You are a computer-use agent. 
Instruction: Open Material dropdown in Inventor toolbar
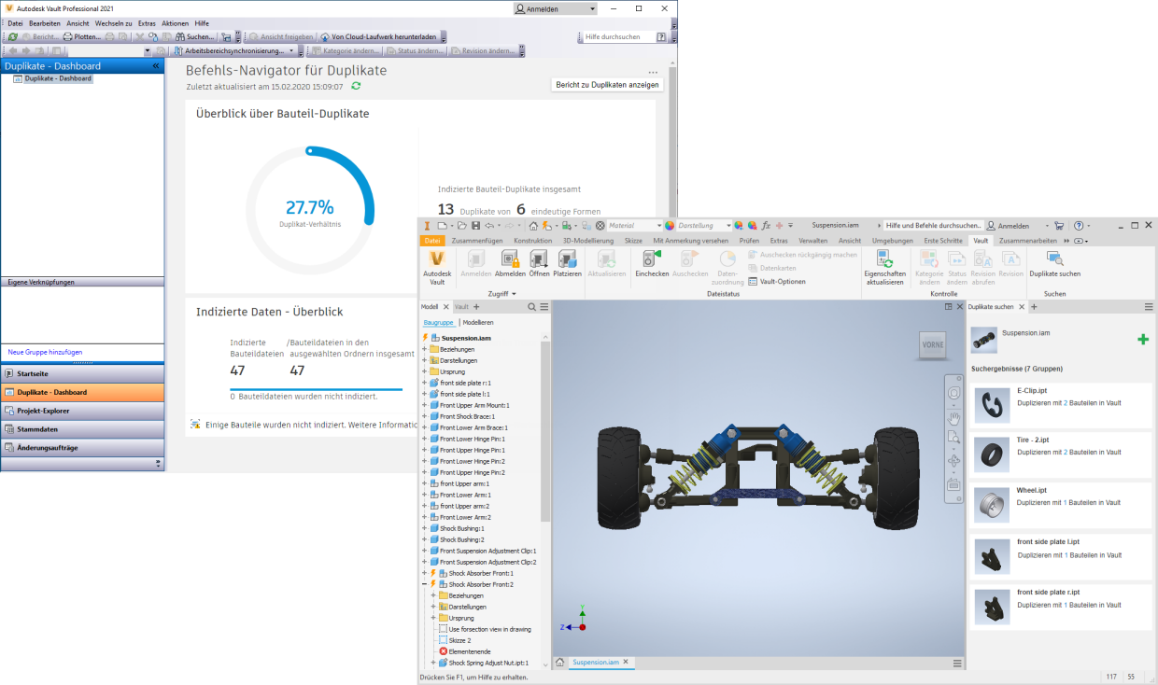[x=657, y=226]
